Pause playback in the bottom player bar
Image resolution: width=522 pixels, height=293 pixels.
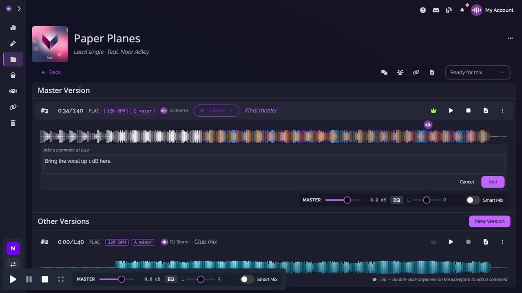tap(29, 279)
